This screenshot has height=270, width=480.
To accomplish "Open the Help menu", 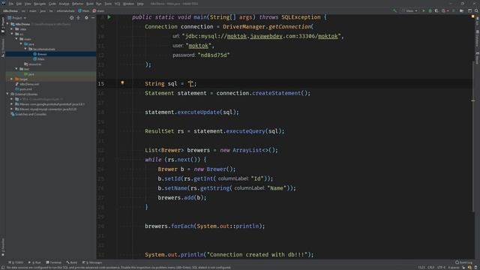I will [x=140, y=4].
